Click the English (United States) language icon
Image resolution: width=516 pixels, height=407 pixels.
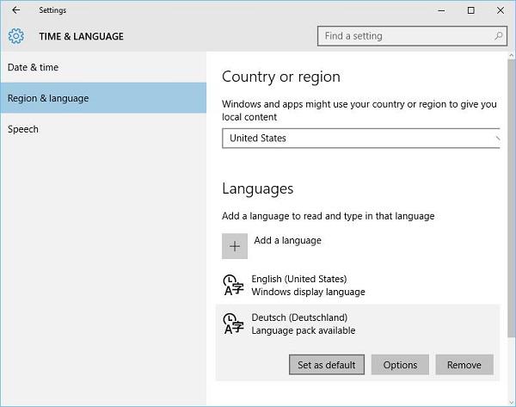tap(233, 285)
